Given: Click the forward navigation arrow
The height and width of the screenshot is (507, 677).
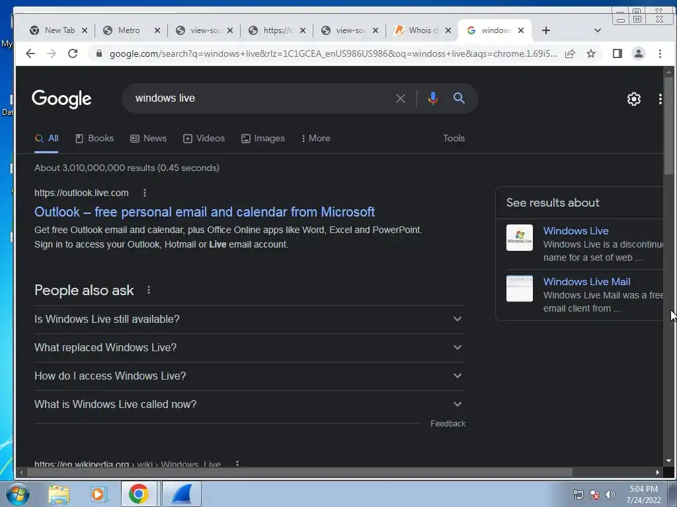Looking at the screenshot, I should [52, 53].
